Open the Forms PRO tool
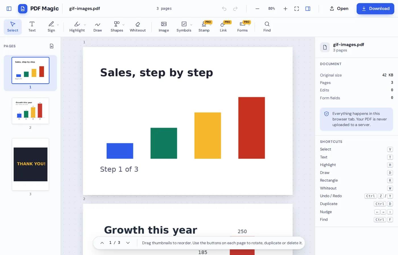The height and width of the screenshot is (255, 398). (x=242, y=27)
